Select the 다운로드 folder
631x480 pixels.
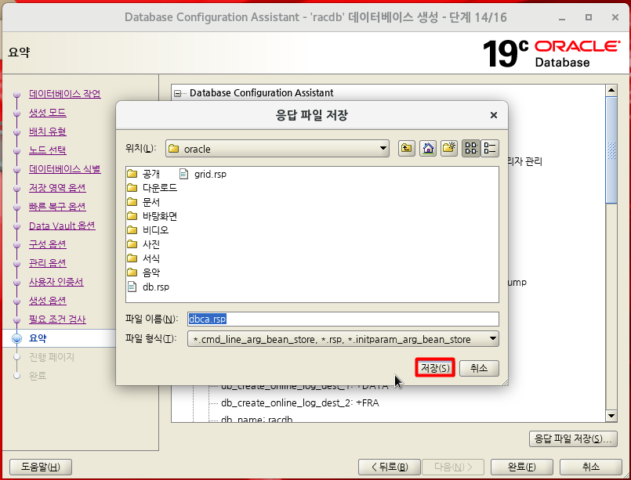(152, 188)
